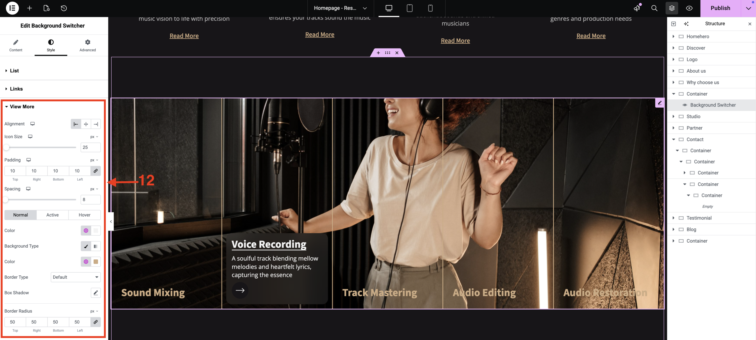This screenshot has width=756, height=340.
Task: Click the What's New rocket icon
Action: tap(637, 8)
